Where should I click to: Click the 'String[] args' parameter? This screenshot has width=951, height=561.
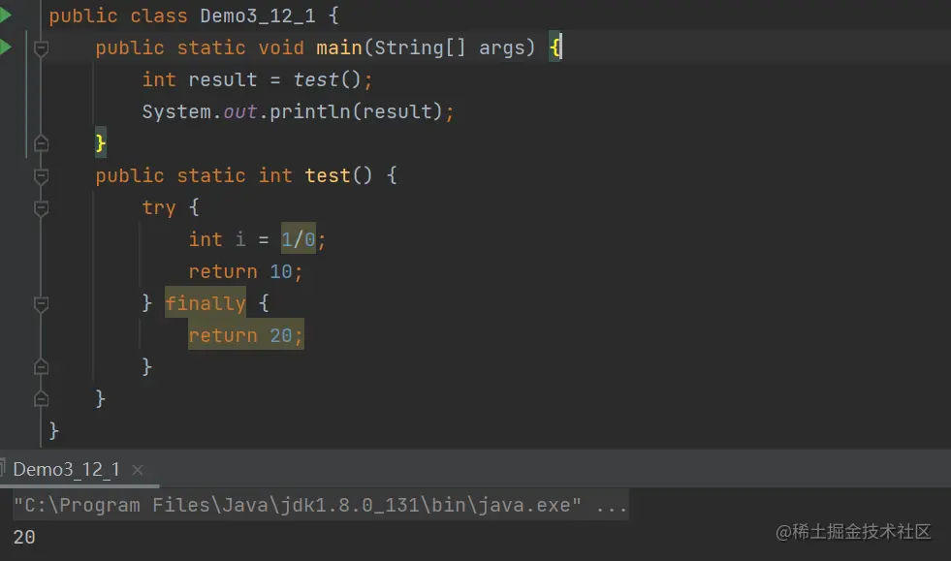tap(450, 47)
